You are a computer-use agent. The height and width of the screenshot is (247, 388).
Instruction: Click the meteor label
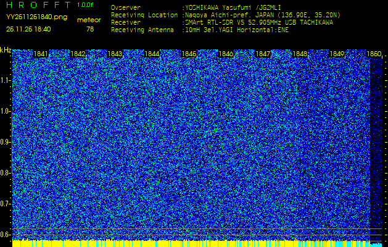(x=89, y=20)
